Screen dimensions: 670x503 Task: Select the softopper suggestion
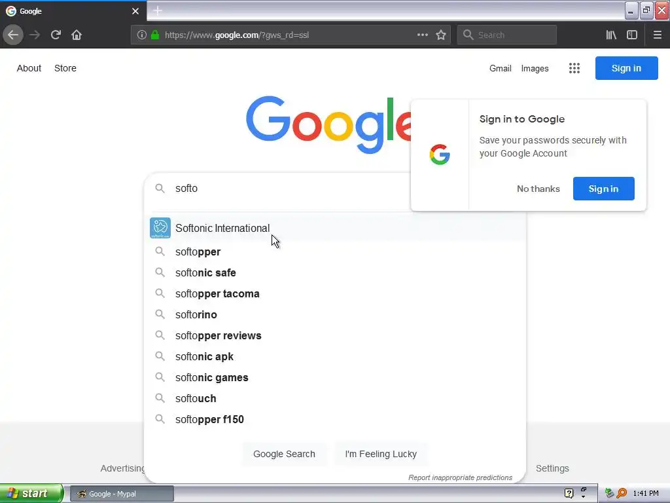pos(335,251)
